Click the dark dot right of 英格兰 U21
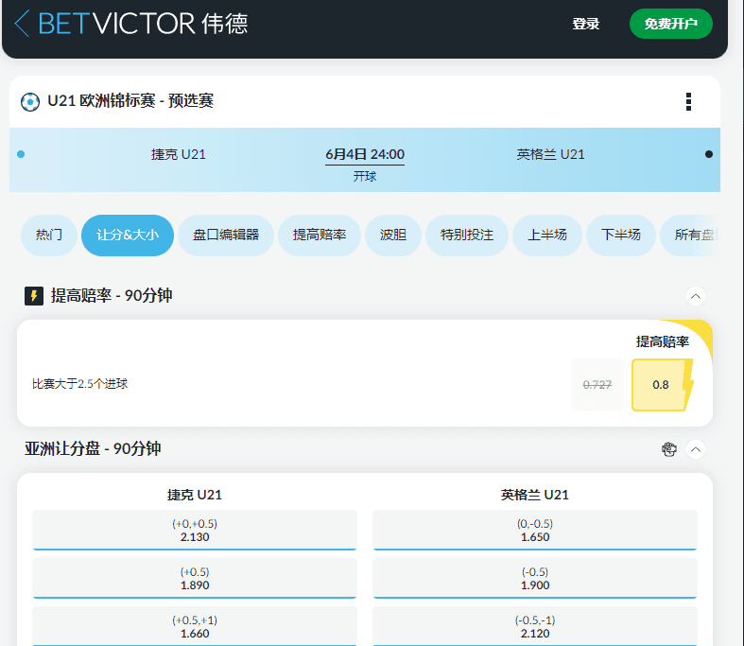This screenshot has width=744, height=646. pos(709,154)
